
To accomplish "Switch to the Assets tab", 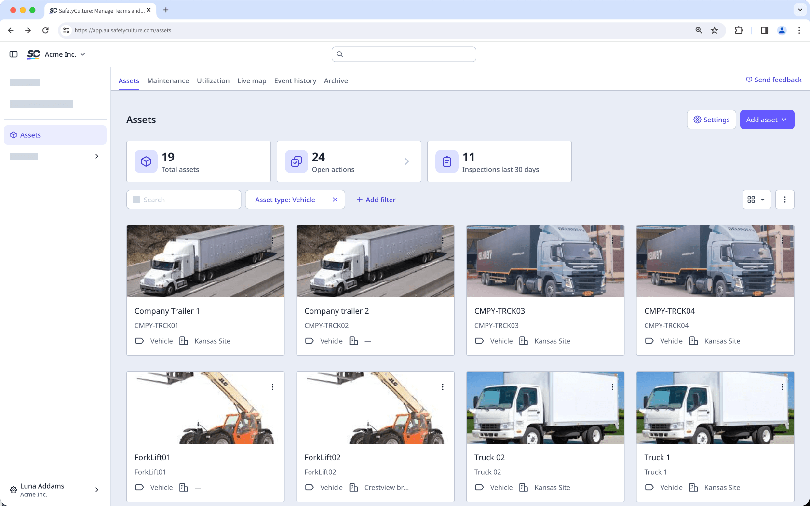I will click(x=129, y=80).
